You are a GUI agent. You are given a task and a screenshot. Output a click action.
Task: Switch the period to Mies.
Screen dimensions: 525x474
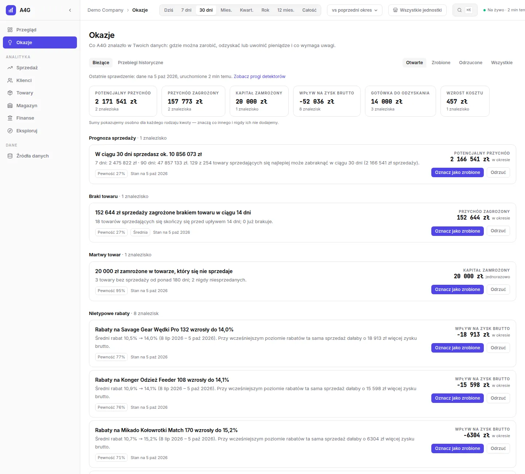pyautogui.click(x=226, y=10)
